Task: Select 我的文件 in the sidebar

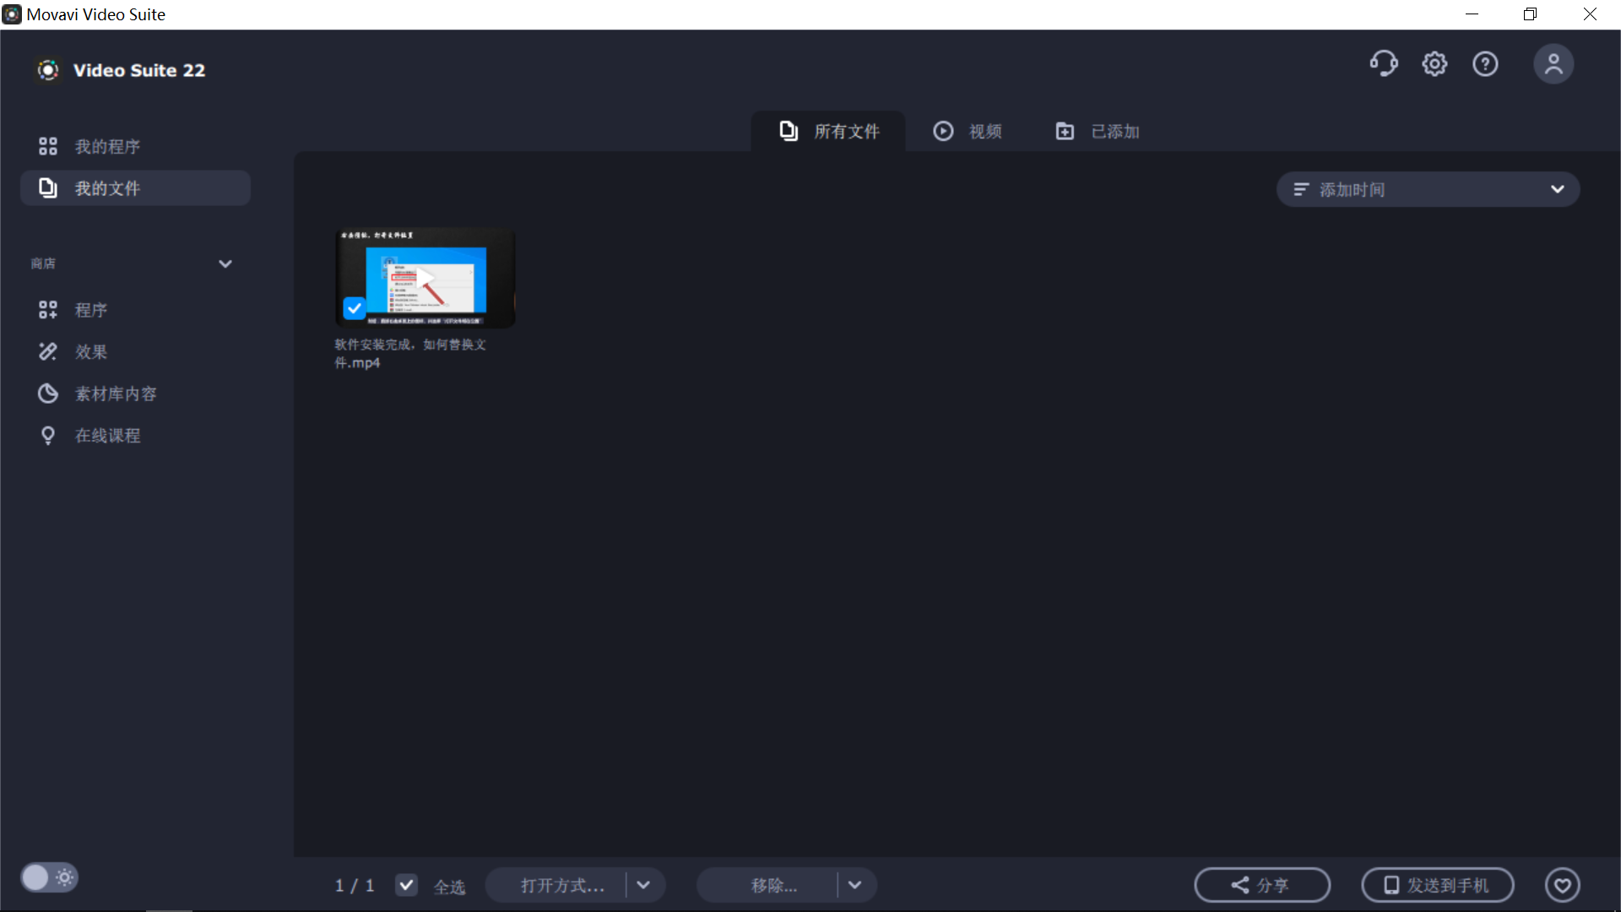Action: point(135,187)
